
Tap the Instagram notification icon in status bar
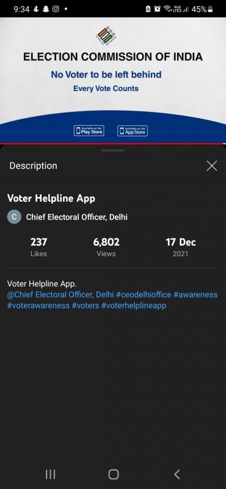point(56,9)
